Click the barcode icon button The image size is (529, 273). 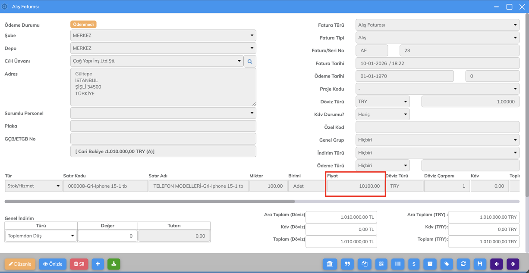pos(398,264)
